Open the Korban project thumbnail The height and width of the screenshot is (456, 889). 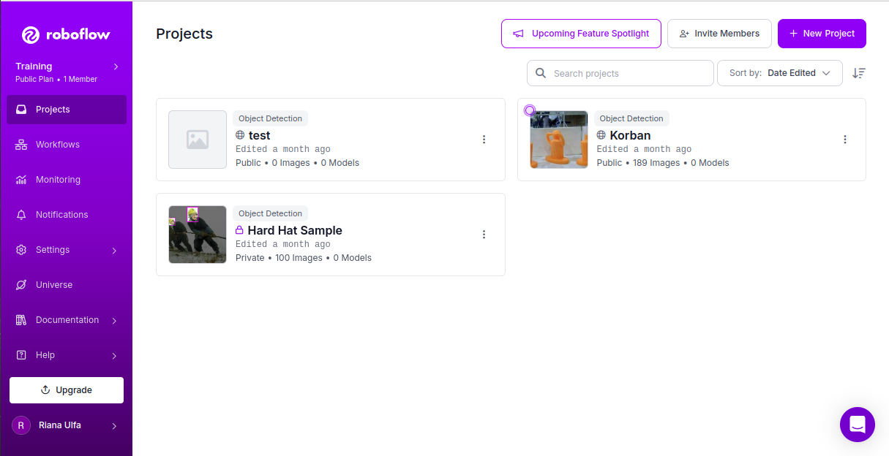click(x=559, y=140)
